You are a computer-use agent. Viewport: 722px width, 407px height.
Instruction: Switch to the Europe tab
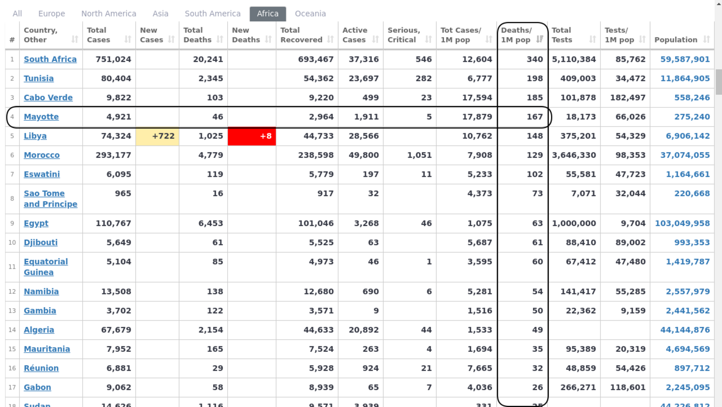coord(52,14)
